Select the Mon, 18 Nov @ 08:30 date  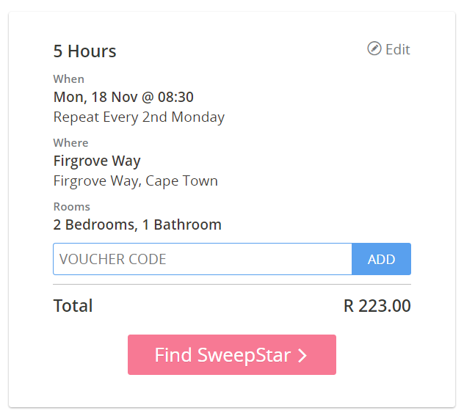point(123,97)
